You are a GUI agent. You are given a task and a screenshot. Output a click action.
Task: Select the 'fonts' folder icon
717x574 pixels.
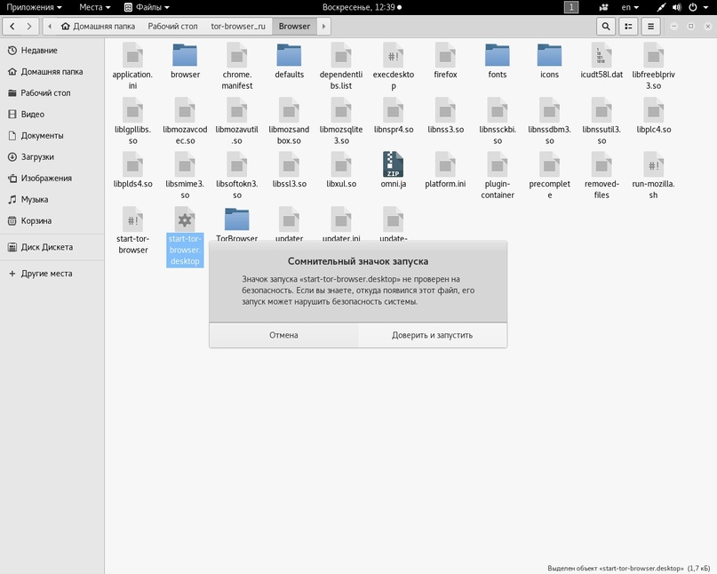(498, 55)
